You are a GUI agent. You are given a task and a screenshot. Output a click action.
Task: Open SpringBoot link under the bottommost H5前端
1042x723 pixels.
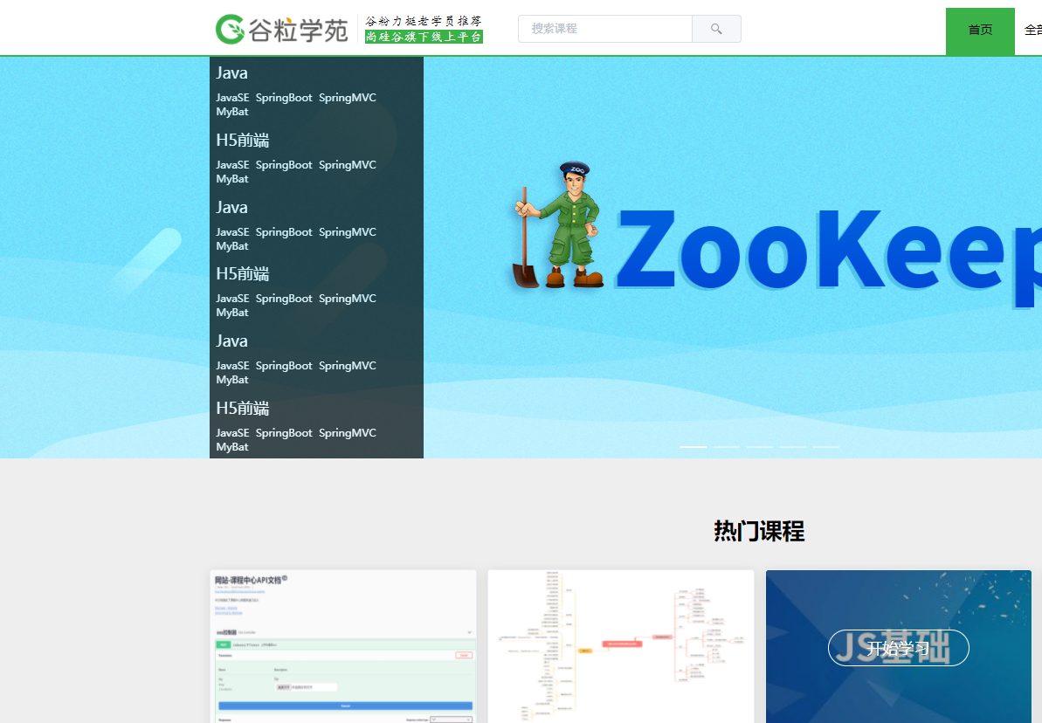coord(284,433)
